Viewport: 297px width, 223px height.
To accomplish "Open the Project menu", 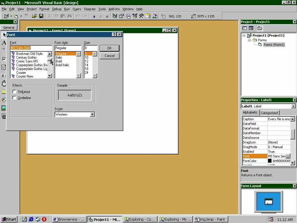I will pos(31,9).
